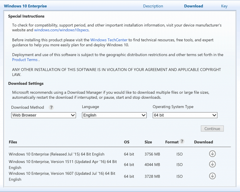The image size is (240, 192).
Task: Click ISO format in the Released Jul '15 row
Action: point(179,154)
